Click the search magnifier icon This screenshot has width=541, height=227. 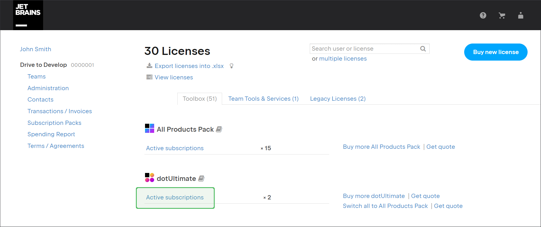coord(423,49)
